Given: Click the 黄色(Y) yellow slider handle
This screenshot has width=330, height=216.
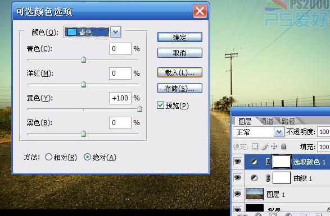Looking at the screenshot, I should [x=140, y=109].
